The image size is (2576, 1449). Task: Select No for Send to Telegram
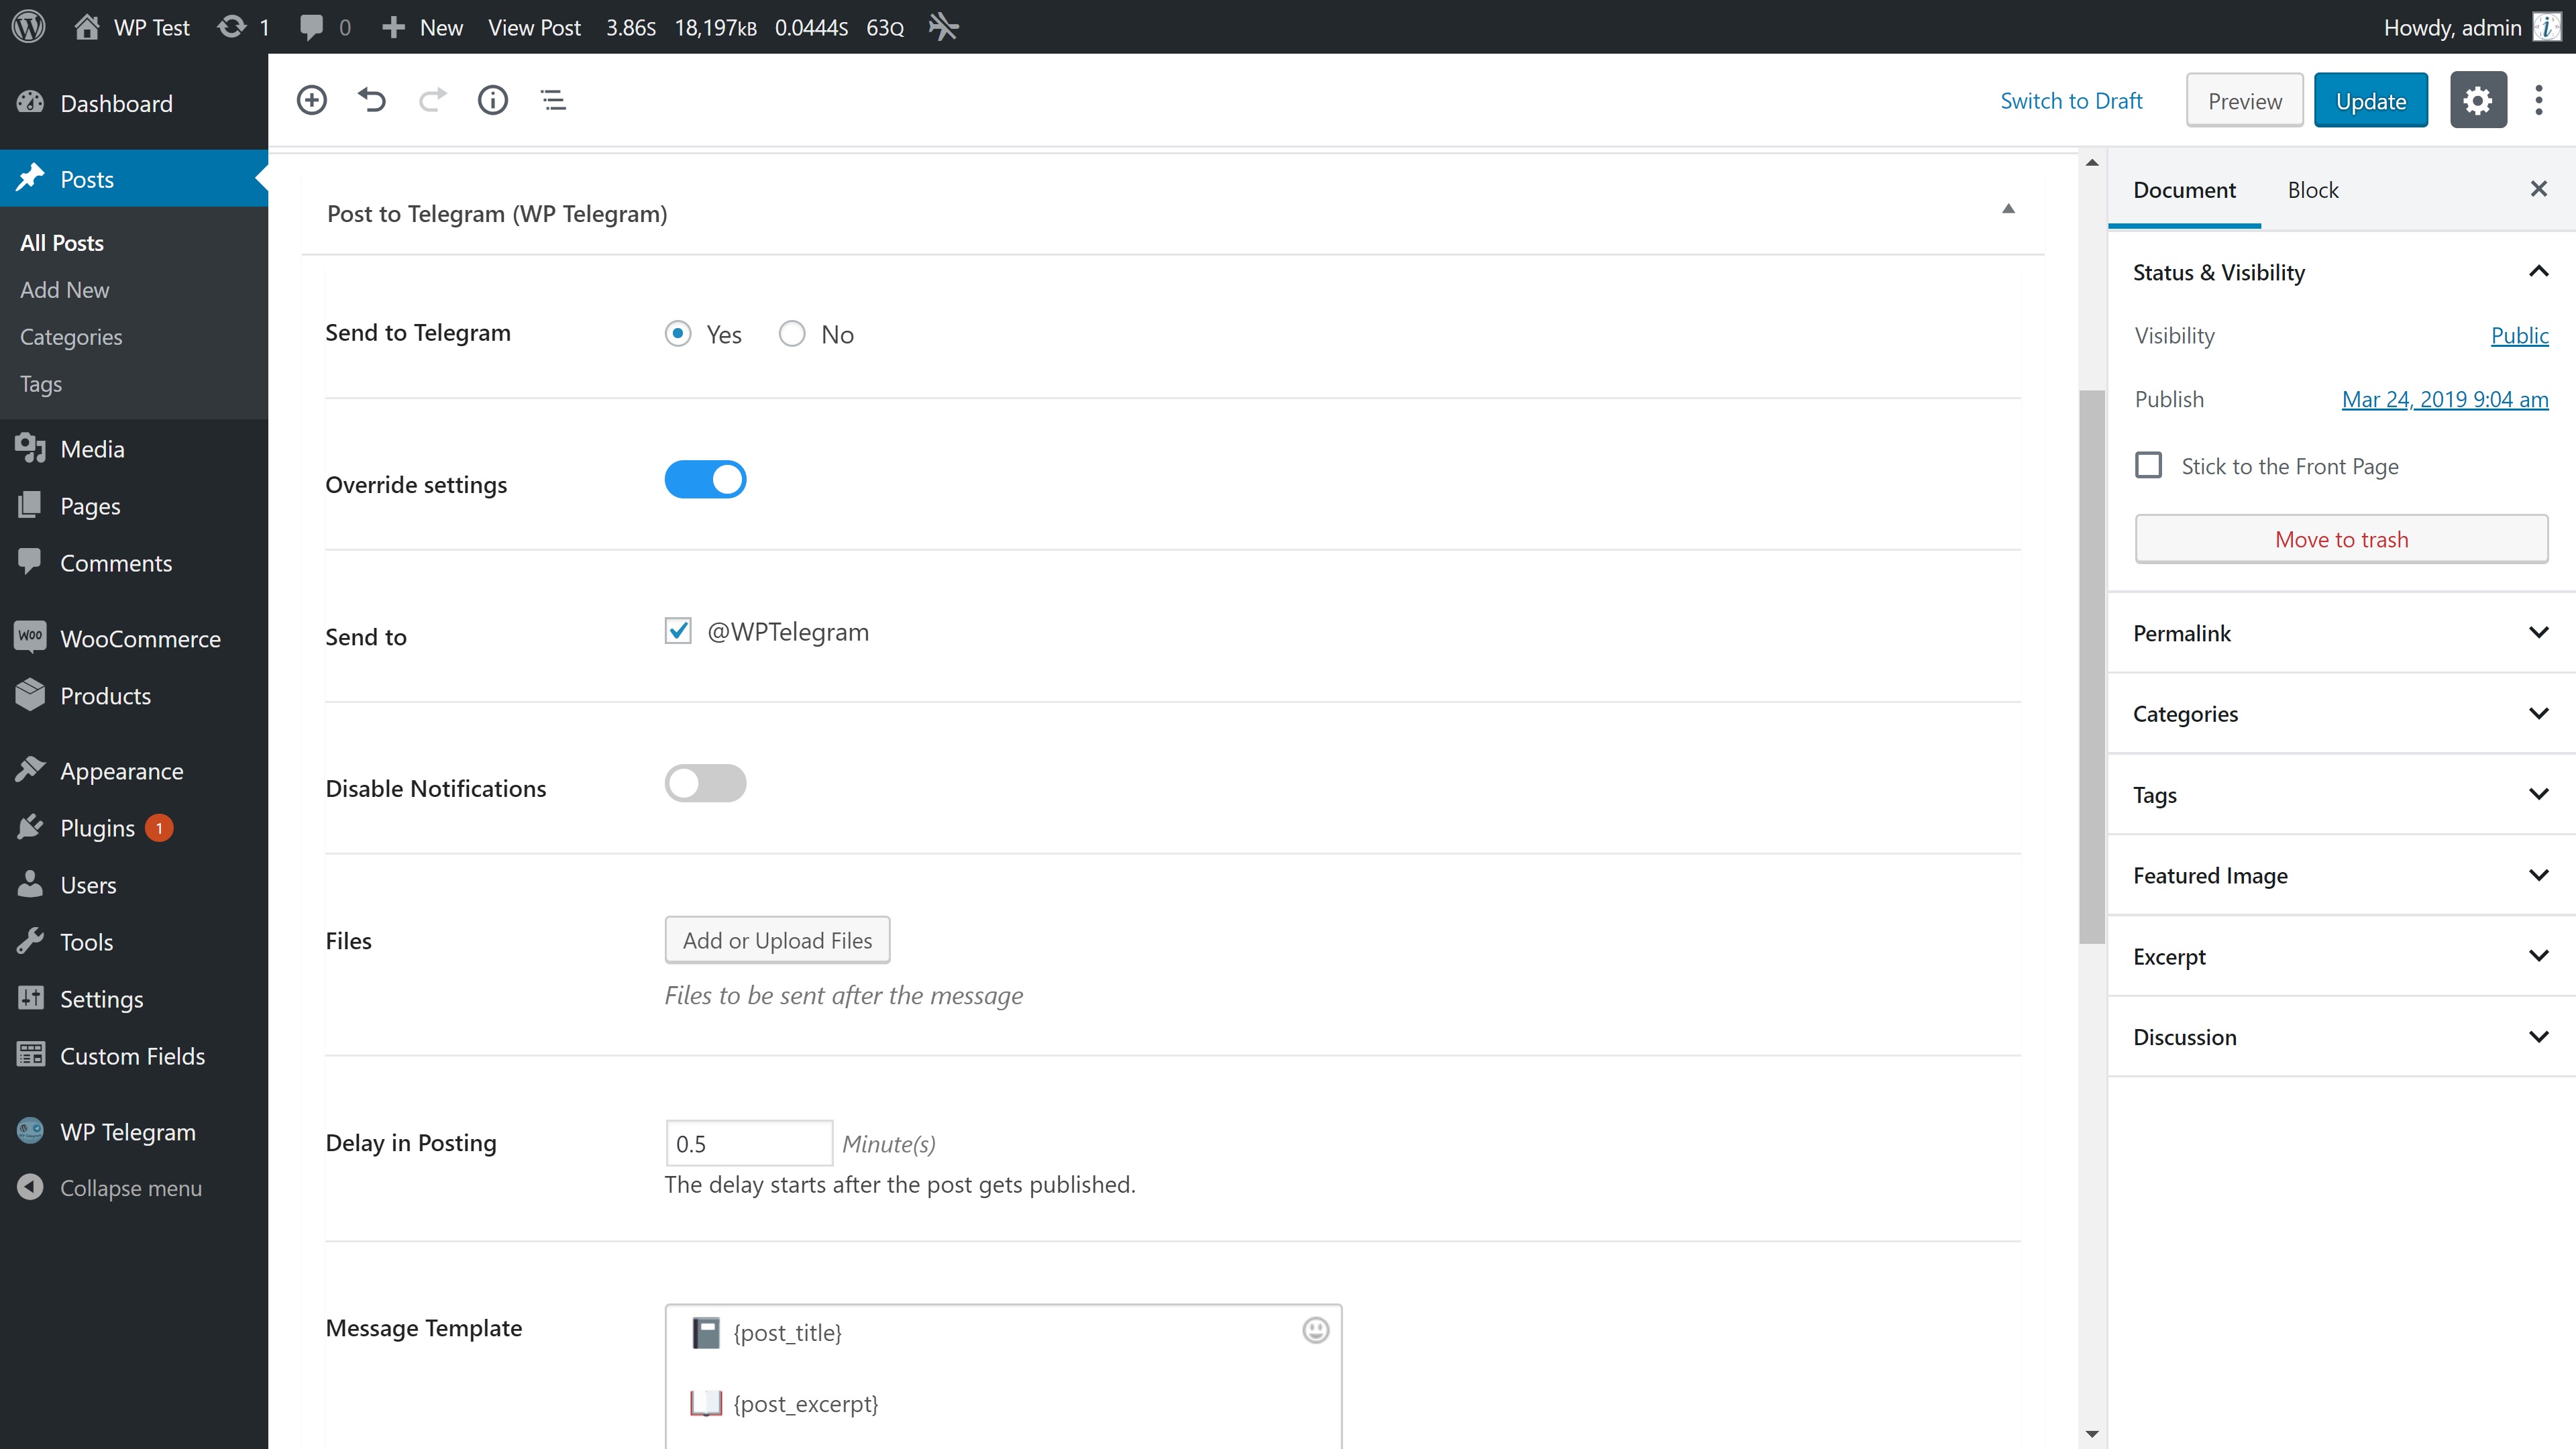792,334
